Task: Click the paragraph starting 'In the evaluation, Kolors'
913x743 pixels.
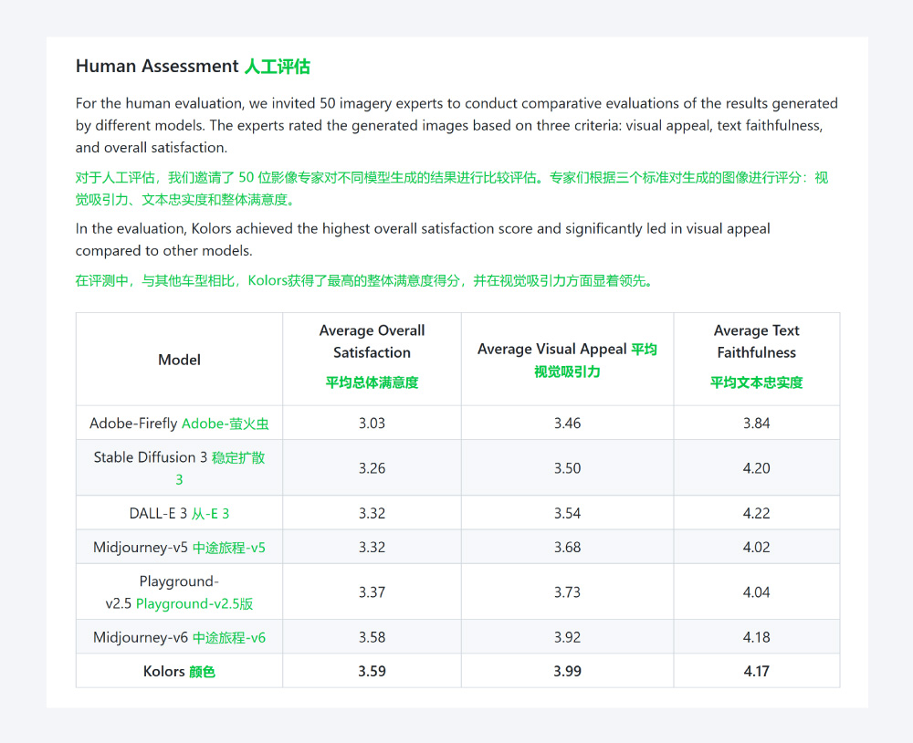Action: 423,239
